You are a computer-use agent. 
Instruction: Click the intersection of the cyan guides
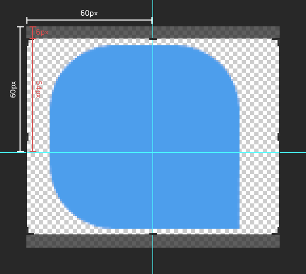tap(153, 152)
